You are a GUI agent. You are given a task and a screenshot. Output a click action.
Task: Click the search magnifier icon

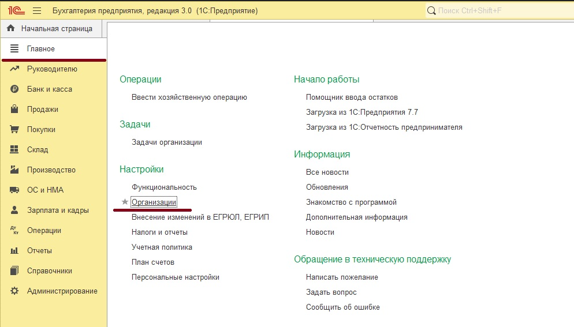(431, 10)
